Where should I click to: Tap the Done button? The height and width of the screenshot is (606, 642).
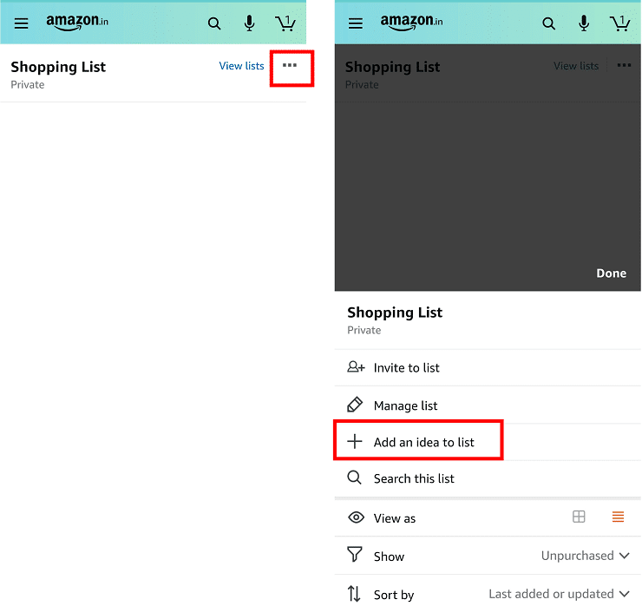point(611,273)
